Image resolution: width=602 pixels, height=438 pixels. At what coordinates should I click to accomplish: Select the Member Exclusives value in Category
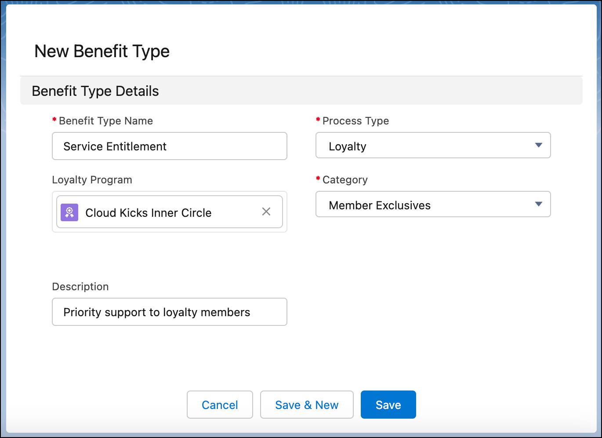(x=380, y=205)
